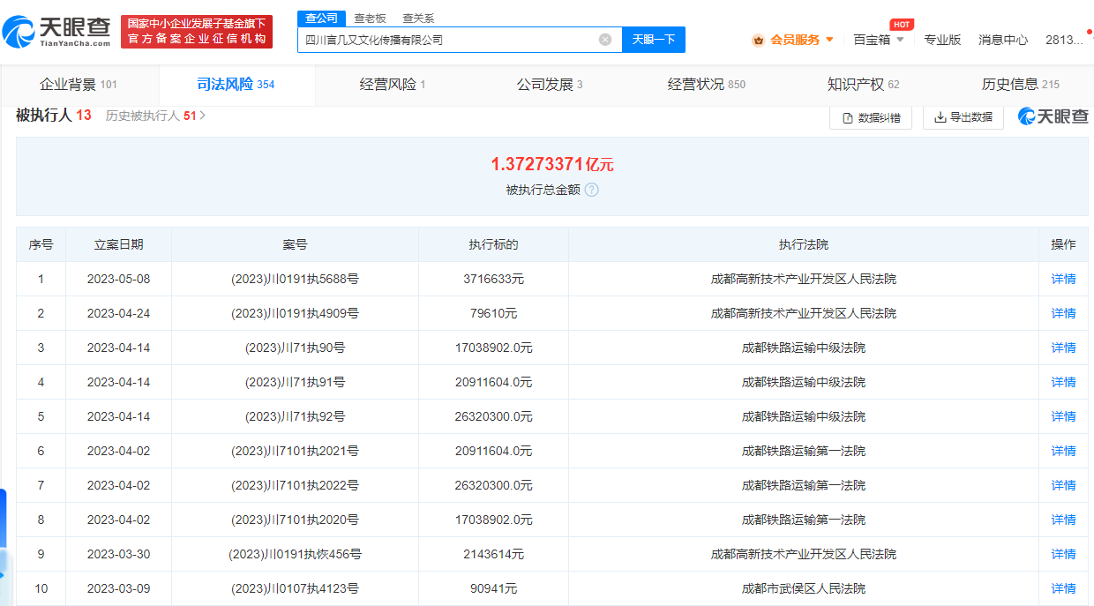Open 详情 for case 川7101执2021号
Image resolution: width=1094 pixels, height=606 pixels.
click(1063, 451)
